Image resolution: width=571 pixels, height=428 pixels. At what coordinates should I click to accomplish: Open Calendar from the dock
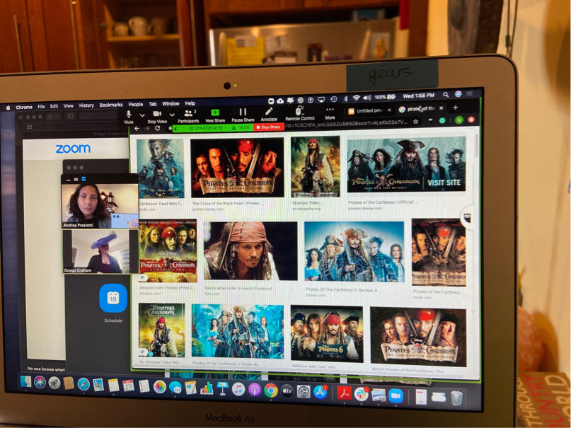coord(128,386)
